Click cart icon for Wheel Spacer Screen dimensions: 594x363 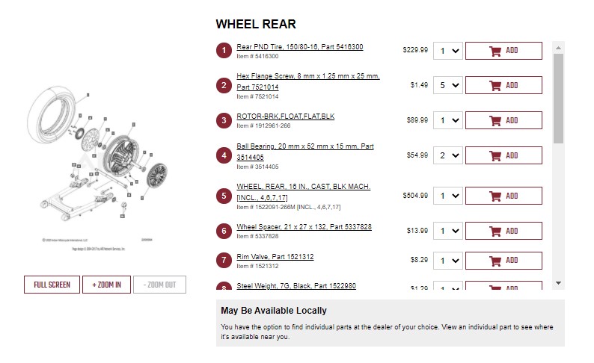tap(495, 231)
